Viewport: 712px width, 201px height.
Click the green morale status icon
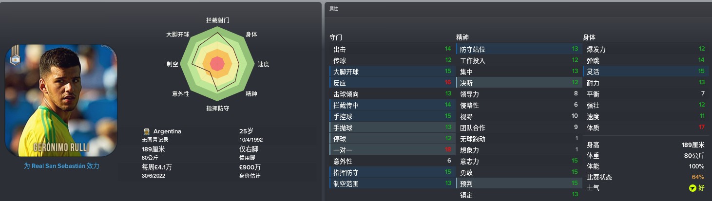[x=692, y=188]
